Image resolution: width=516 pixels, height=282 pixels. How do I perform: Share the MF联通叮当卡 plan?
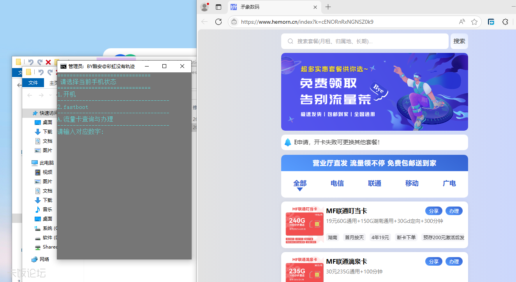click(x=434, y=211)
